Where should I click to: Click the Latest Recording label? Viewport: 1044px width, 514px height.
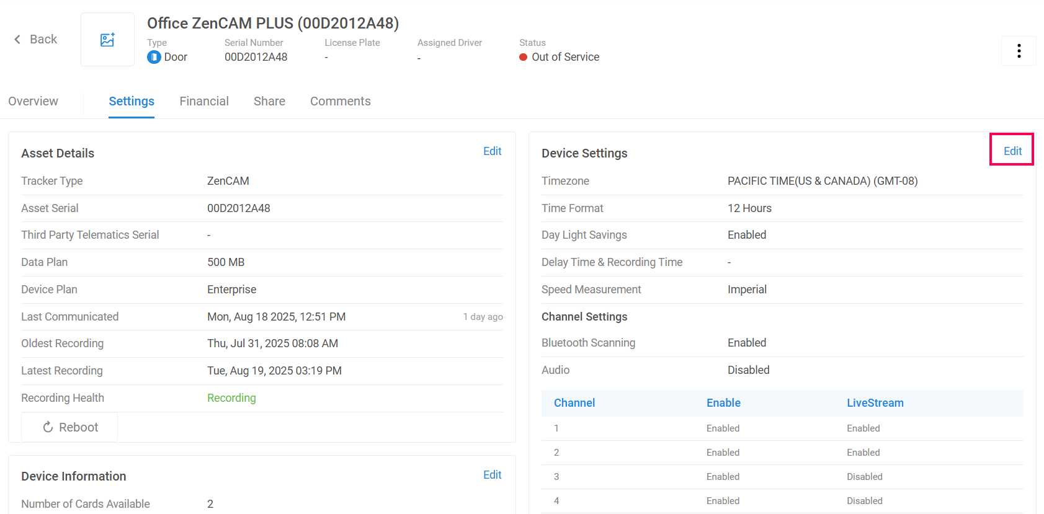coord(62,371)
